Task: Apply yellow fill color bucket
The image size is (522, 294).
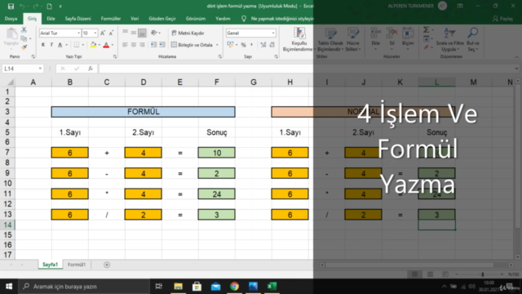Action: click(x=94, y=45)
